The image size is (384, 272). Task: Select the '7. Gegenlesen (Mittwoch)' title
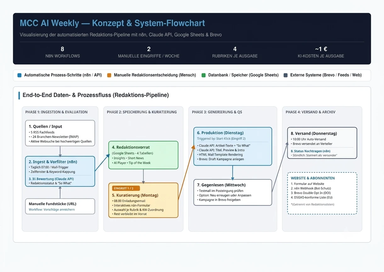(221, 185)
